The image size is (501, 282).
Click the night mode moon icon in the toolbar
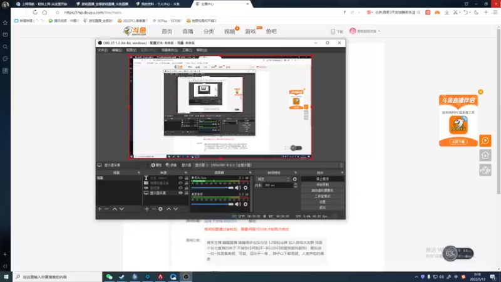tap(477, 13)
